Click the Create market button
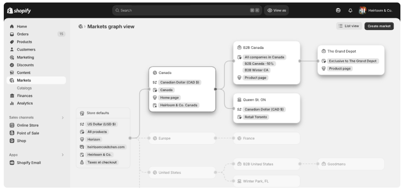This screenshot has width=405, height=191. click(x=379, y=26)
